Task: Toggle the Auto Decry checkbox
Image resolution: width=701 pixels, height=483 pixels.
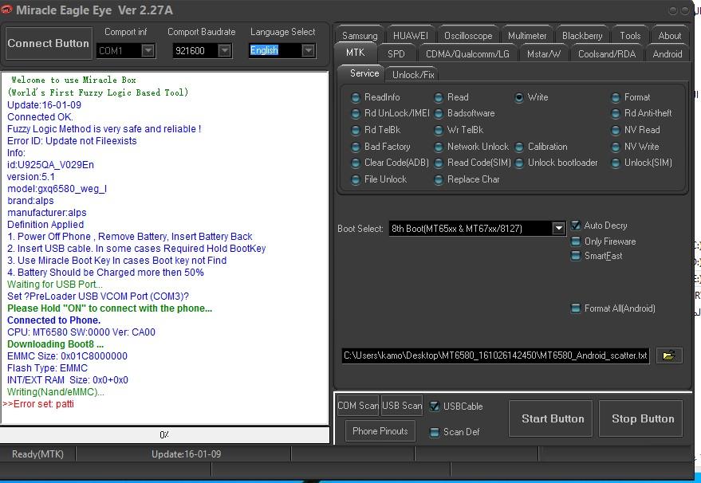Action: pos(576,226)
